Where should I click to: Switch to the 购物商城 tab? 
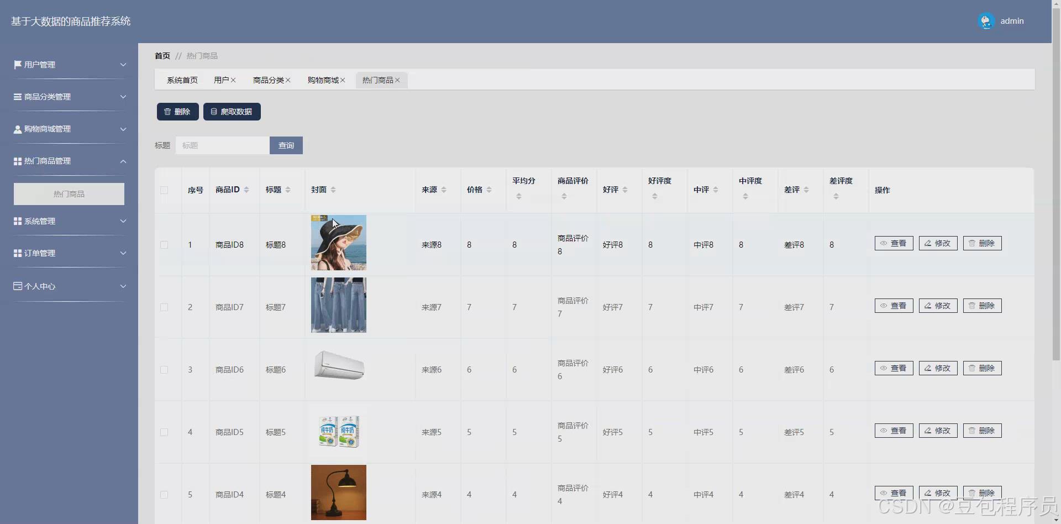coord(323,80)
